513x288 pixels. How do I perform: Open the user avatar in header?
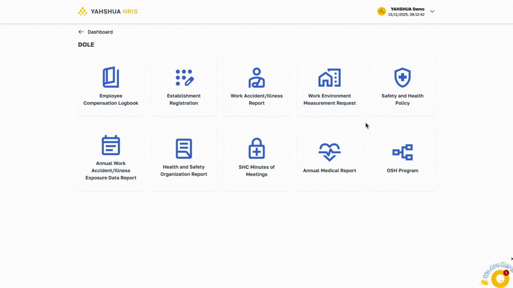tap(382, 11)
